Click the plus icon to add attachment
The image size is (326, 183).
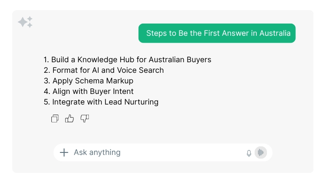pyautogui.click(x=64, y=152)
